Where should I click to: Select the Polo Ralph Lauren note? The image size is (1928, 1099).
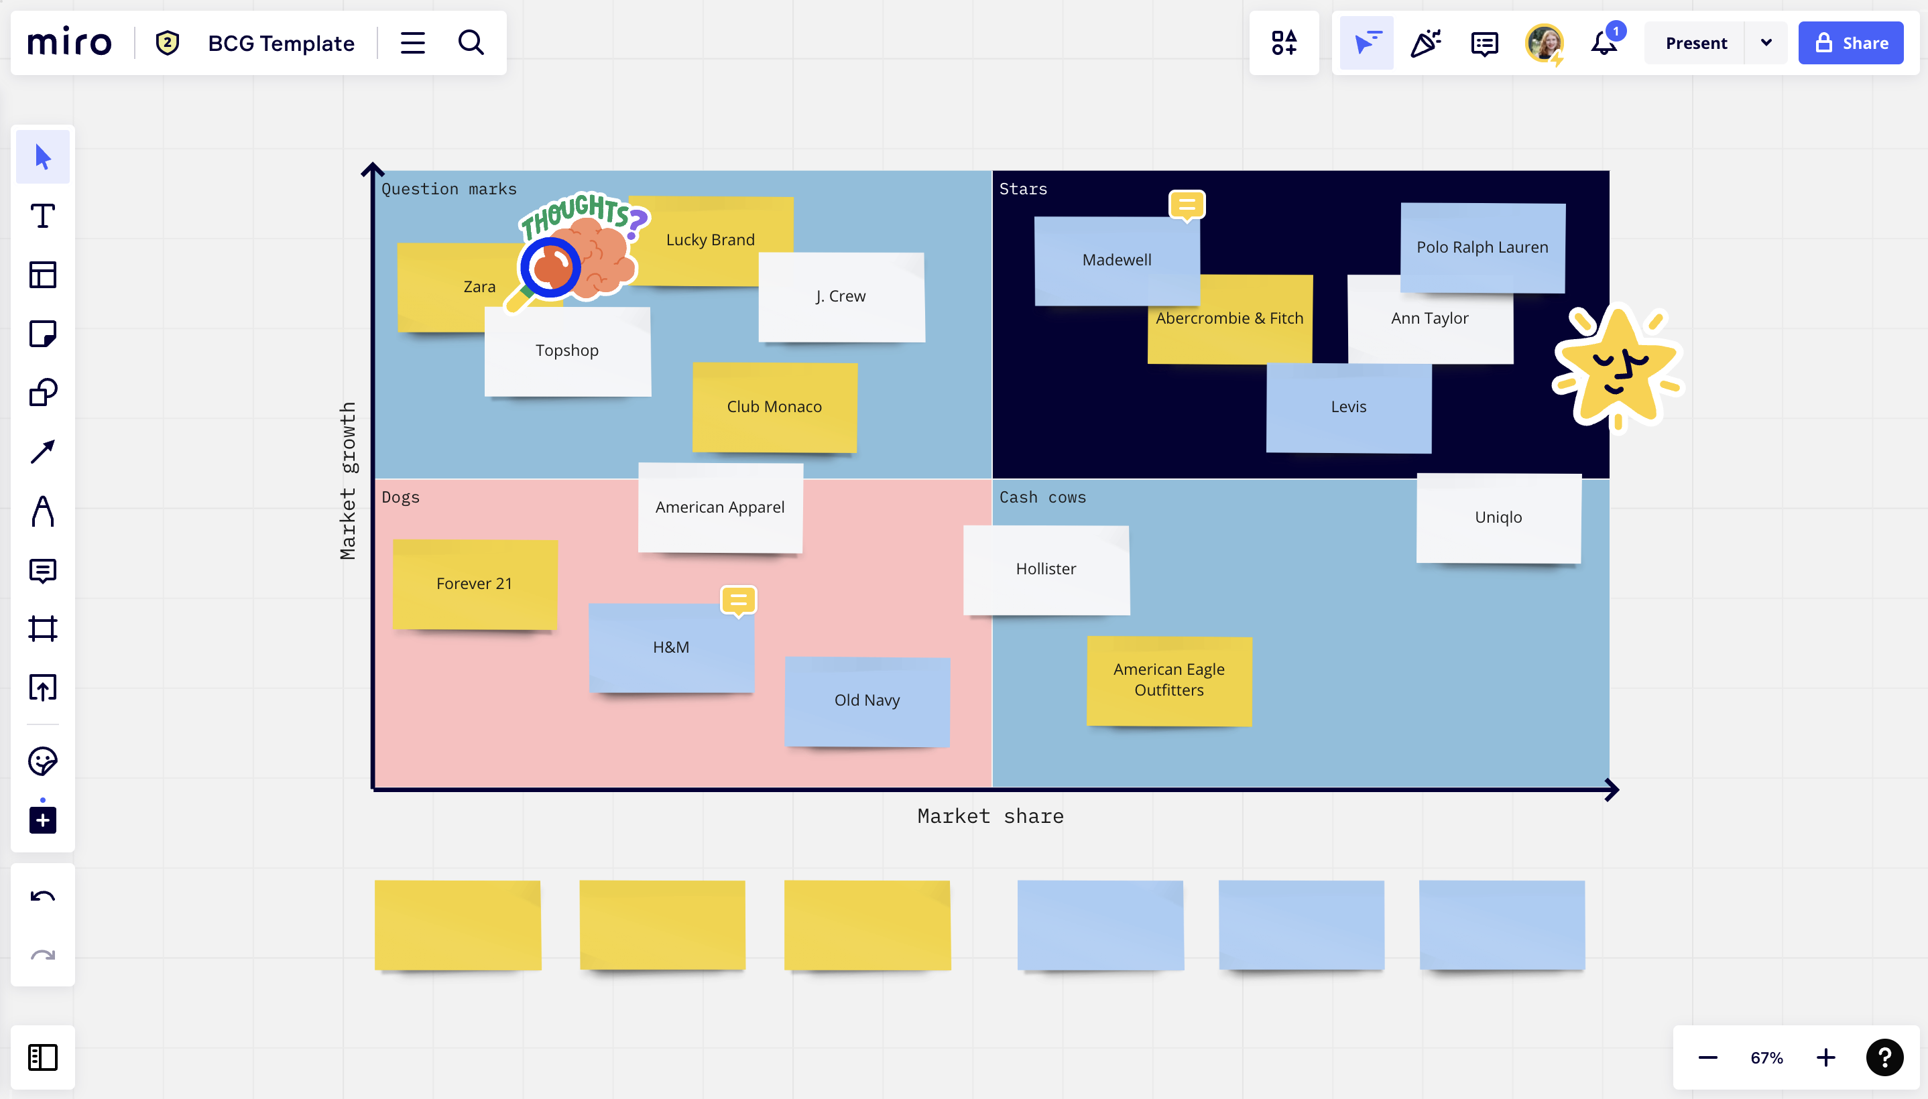[x=1483, y=247]
